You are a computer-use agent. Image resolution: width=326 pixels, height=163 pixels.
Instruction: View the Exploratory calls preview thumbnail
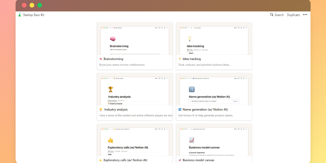(135, 141)
